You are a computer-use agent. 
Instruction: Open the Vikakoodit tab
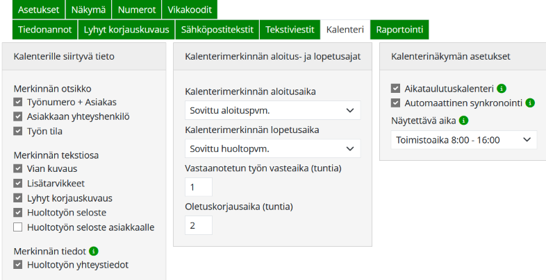(x=190, y=10)
